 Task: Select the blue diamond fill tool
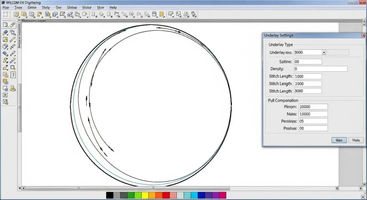pos(5,33)
